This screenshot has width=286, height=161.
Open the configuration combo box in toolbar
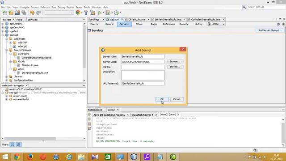[59, 13]
